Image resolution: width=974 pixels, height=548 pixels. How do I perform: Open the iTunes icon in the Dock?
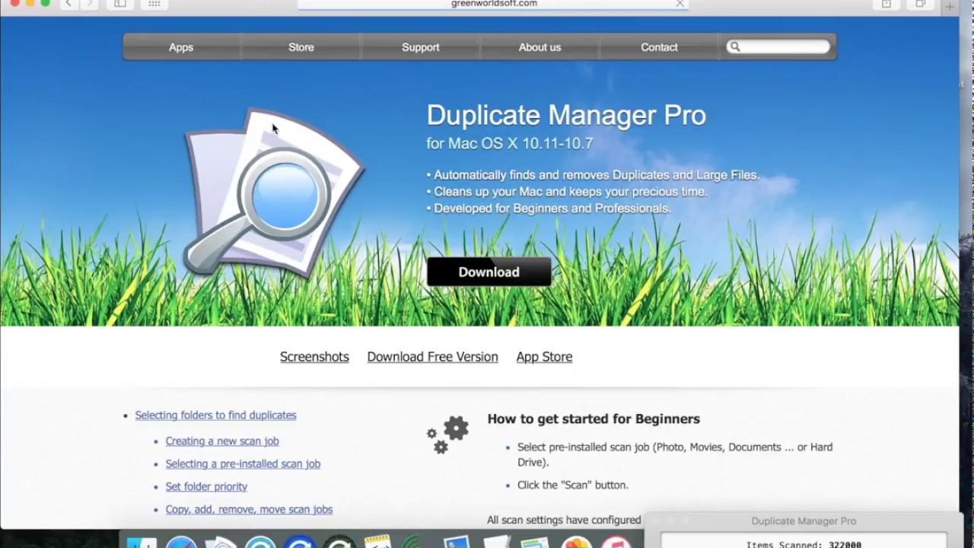616,543
